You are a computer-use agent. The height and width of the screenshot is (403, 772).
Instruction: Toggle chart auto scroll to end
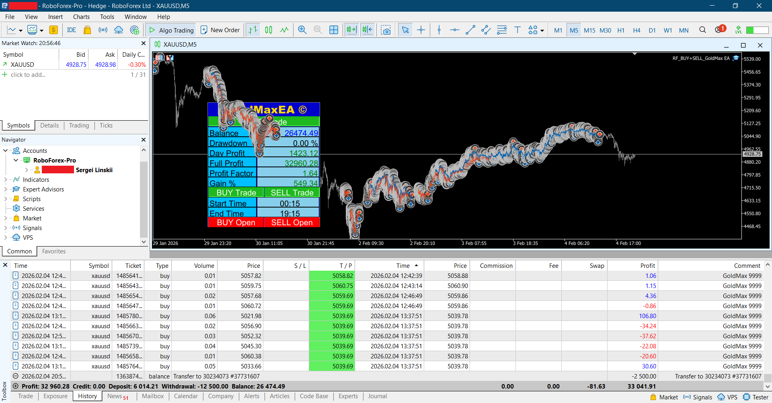[351, 30]
